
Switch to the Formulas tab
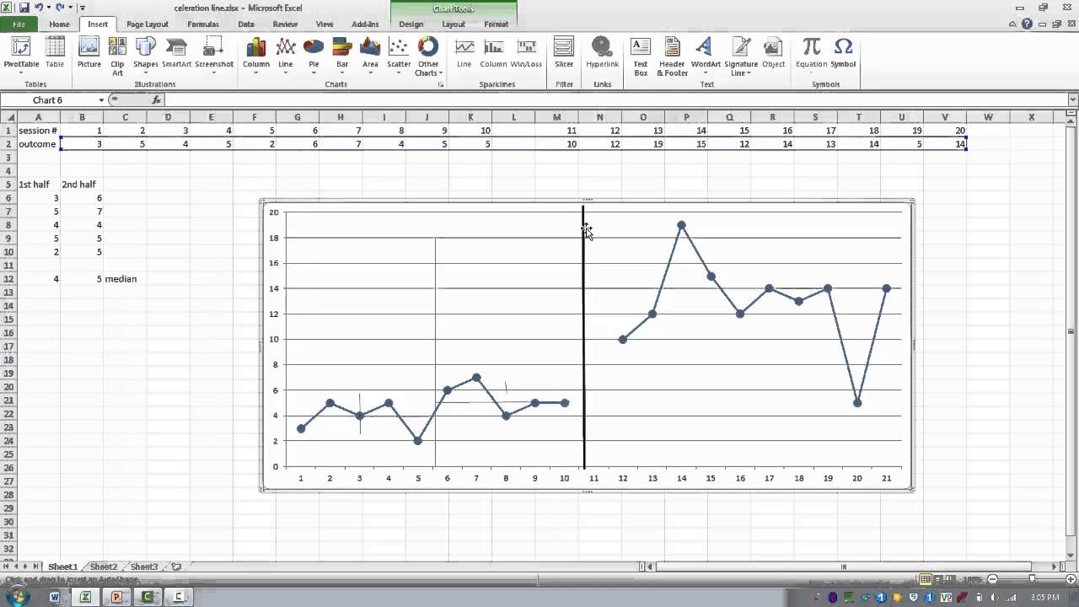(x=203, y=24)
